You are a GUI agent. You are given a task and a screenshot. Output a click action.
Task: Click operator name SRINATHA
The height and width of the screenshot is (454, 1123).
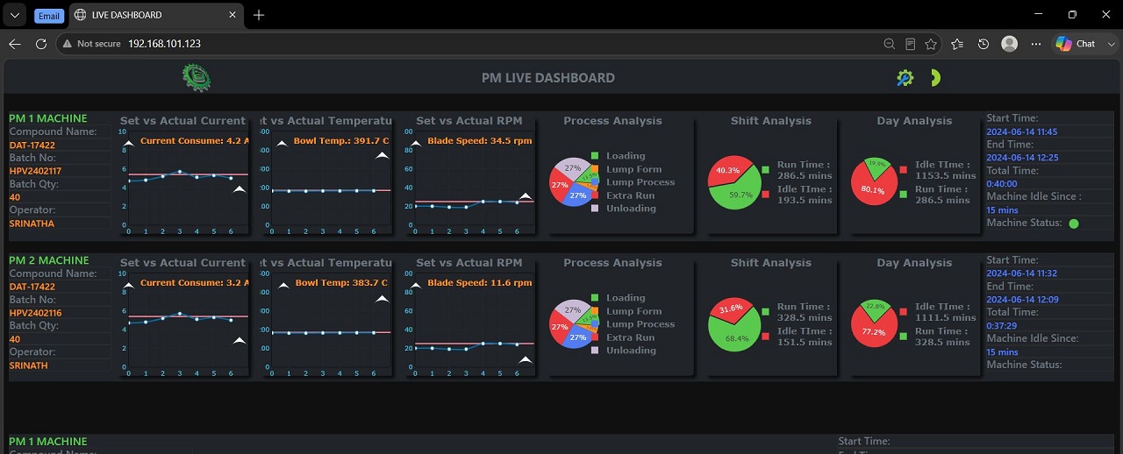point(32,223)
